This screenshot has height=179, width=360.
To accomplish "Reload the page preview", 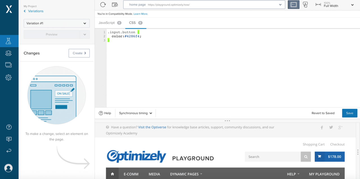I will (x=103, y=4).
